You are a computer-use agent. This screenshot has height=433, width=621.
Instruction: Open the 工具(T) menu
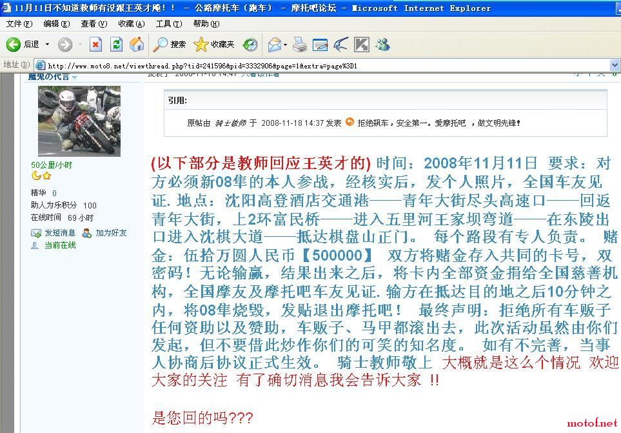tap(169, 24)
